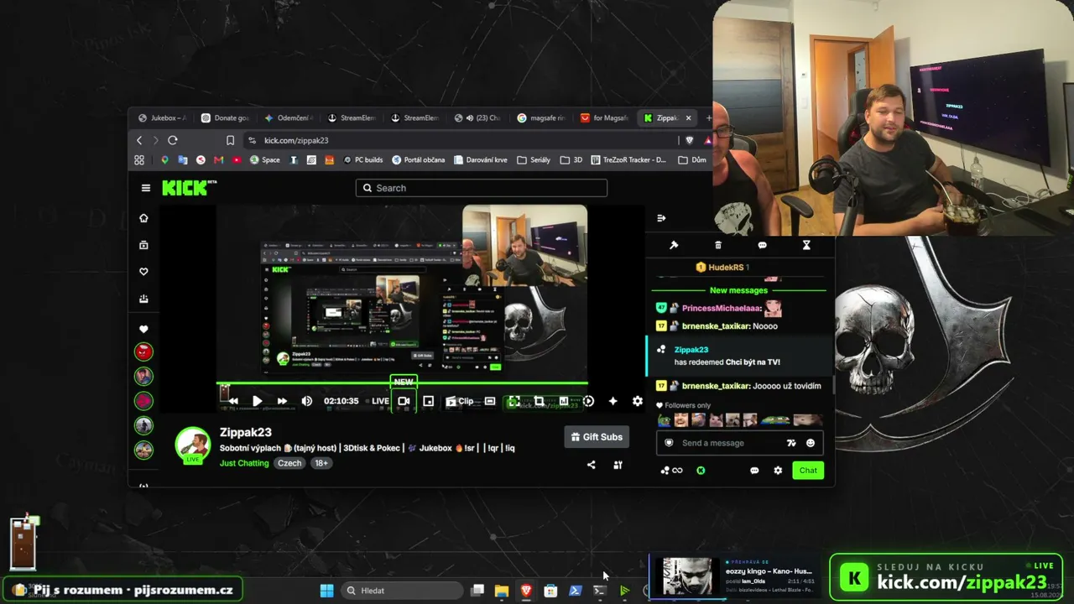This screenshot has height=604, width=1074.
Task: Click the taskbar Hledat search box
Action: pos(403,591)
